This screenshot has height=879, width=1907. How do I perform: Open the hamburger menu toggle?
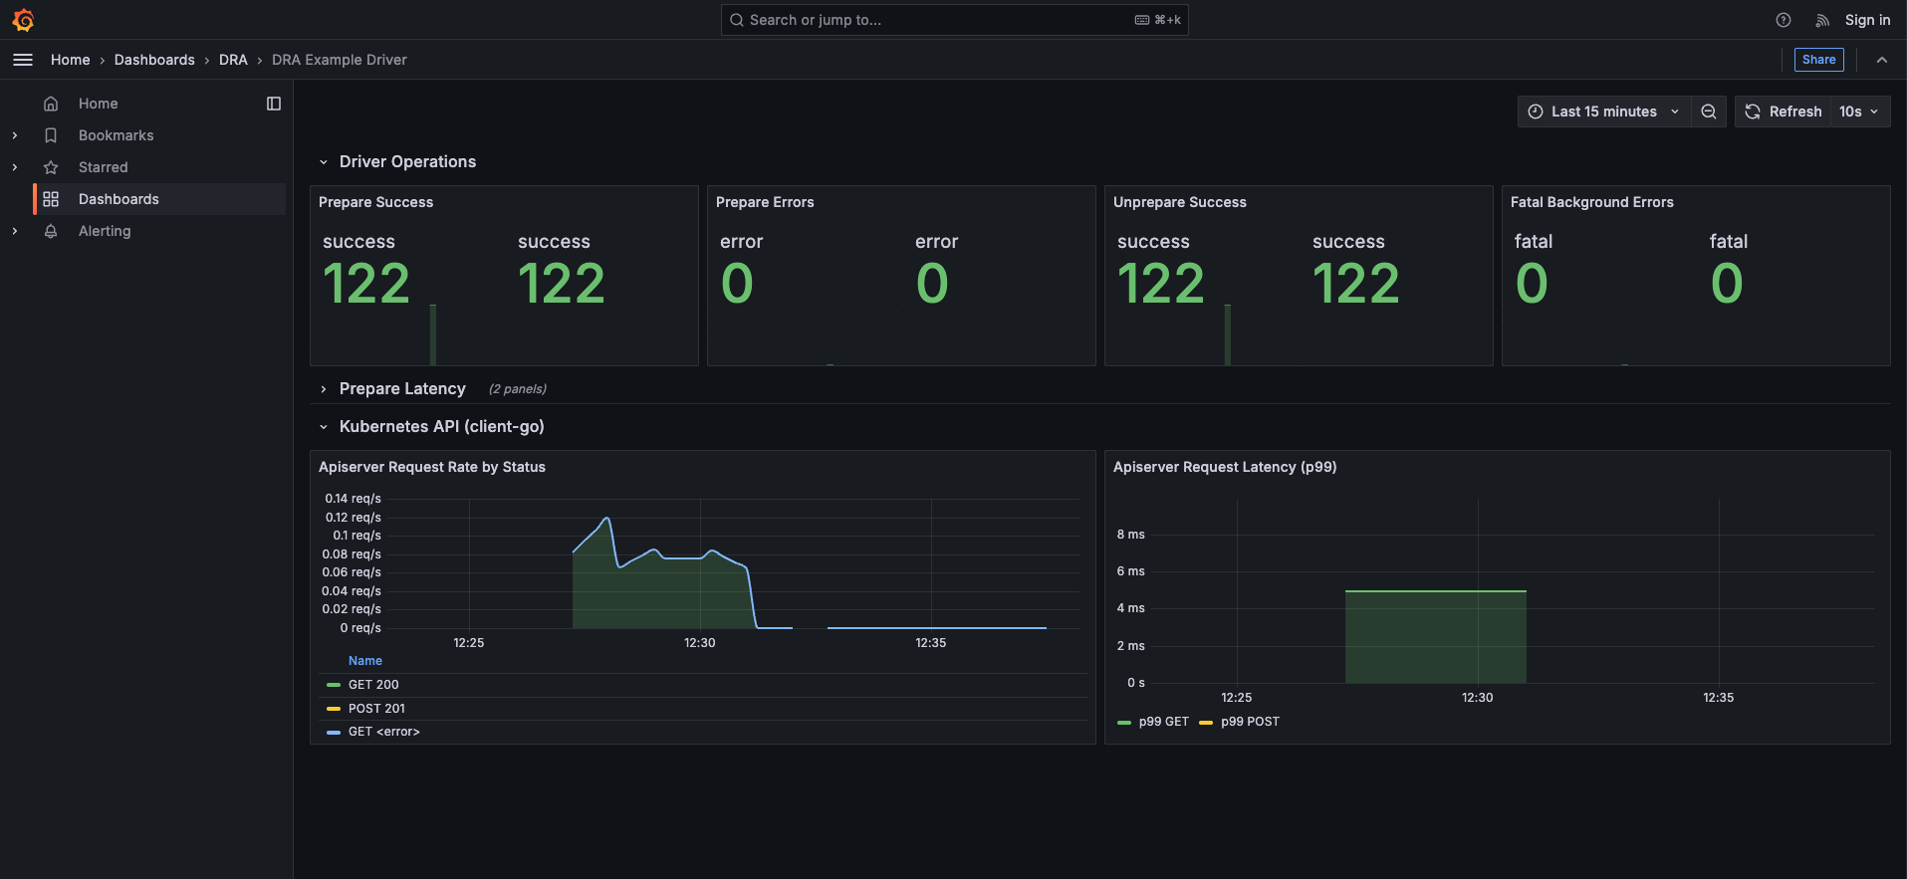[23, 60]
